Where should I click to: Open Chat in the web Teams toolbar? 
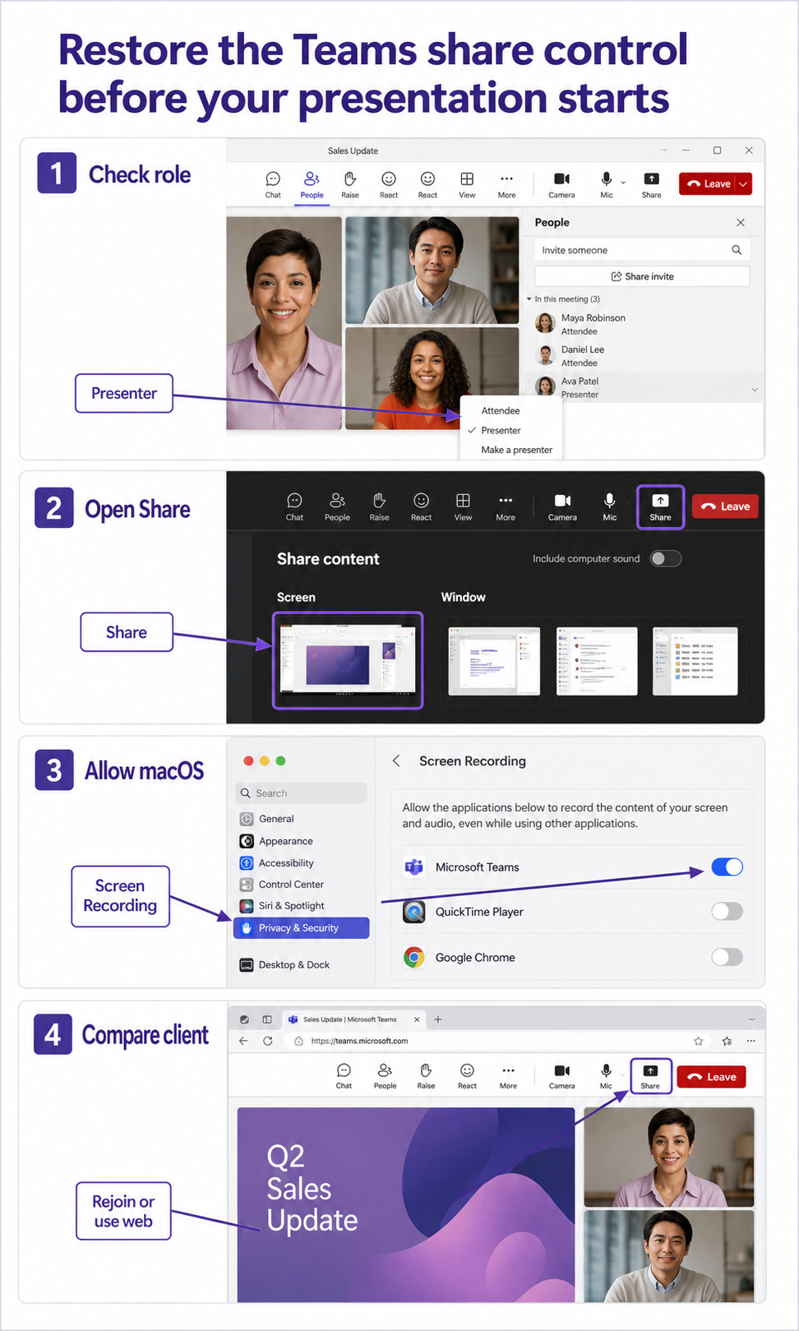pos(344,1075)
